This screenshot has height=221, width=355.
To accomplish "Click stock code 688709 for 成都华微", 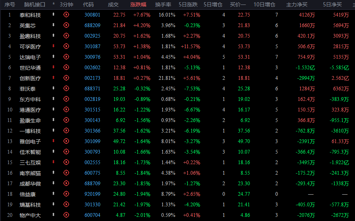I will point(93,183).
